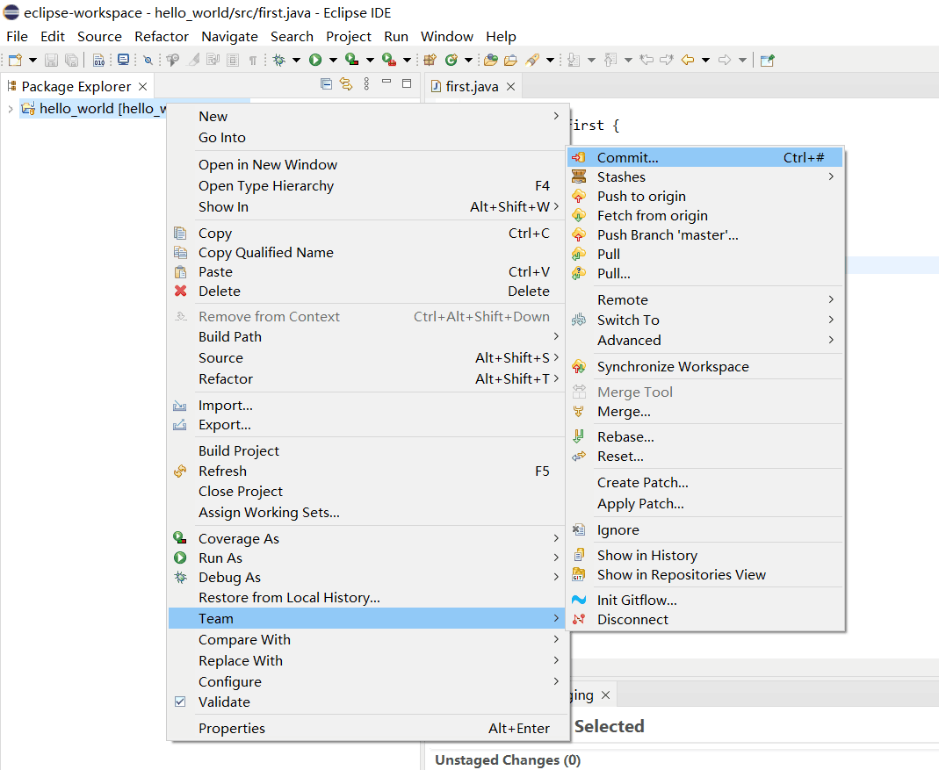Close the first.java editor tab
939x770 pixels.
(x=511, y=86)
